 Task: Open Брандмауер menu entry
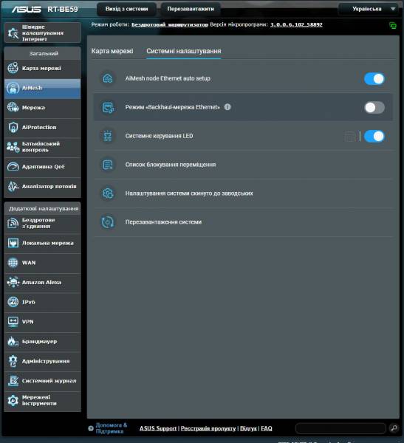coord(42,341)
